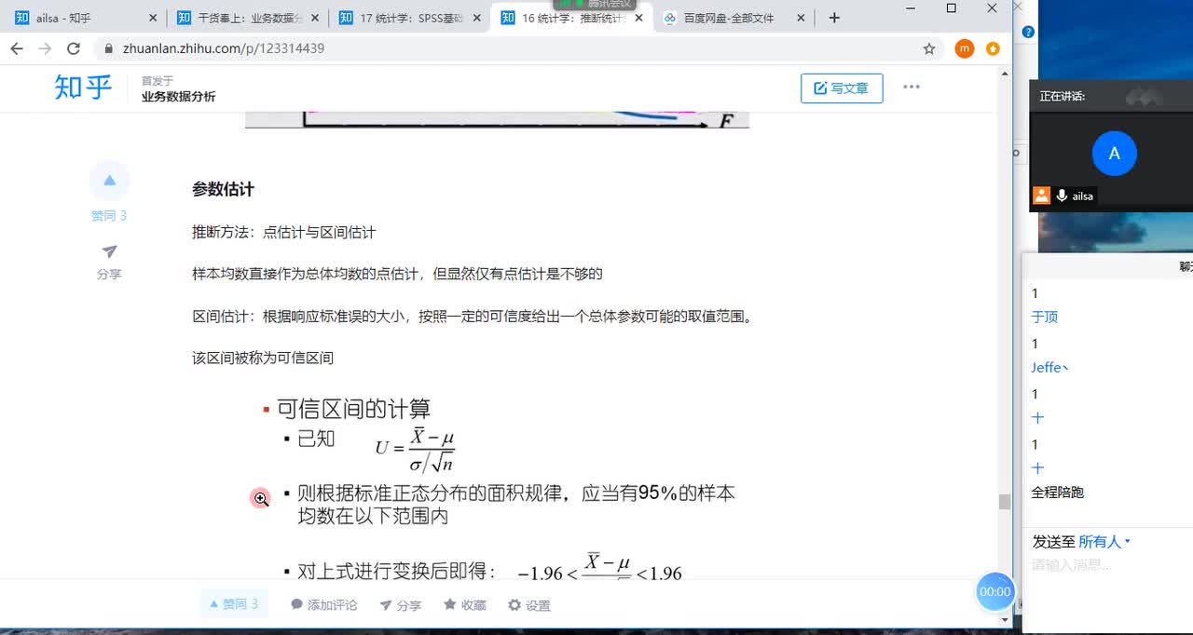Click the 腾讯会议 floating toolbar label

tap(595, 5)
